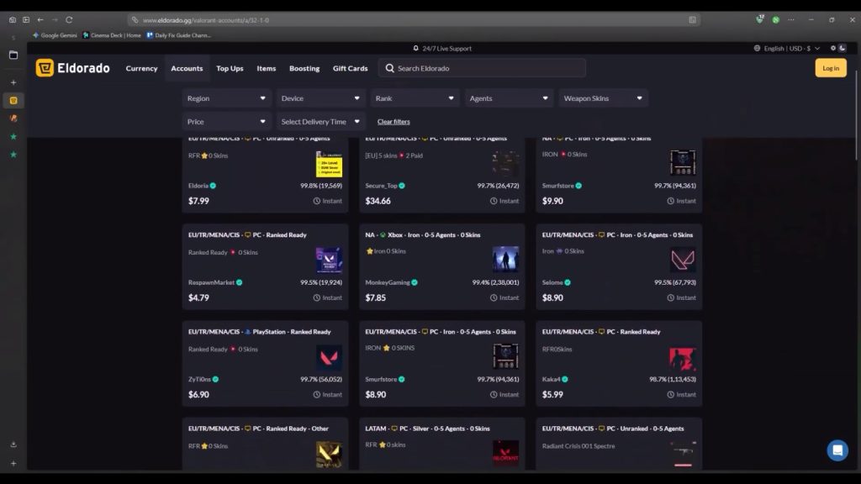Screen dimensions: 861x484
Task: Click the settings gear near theme toggle
Action: 833,48
